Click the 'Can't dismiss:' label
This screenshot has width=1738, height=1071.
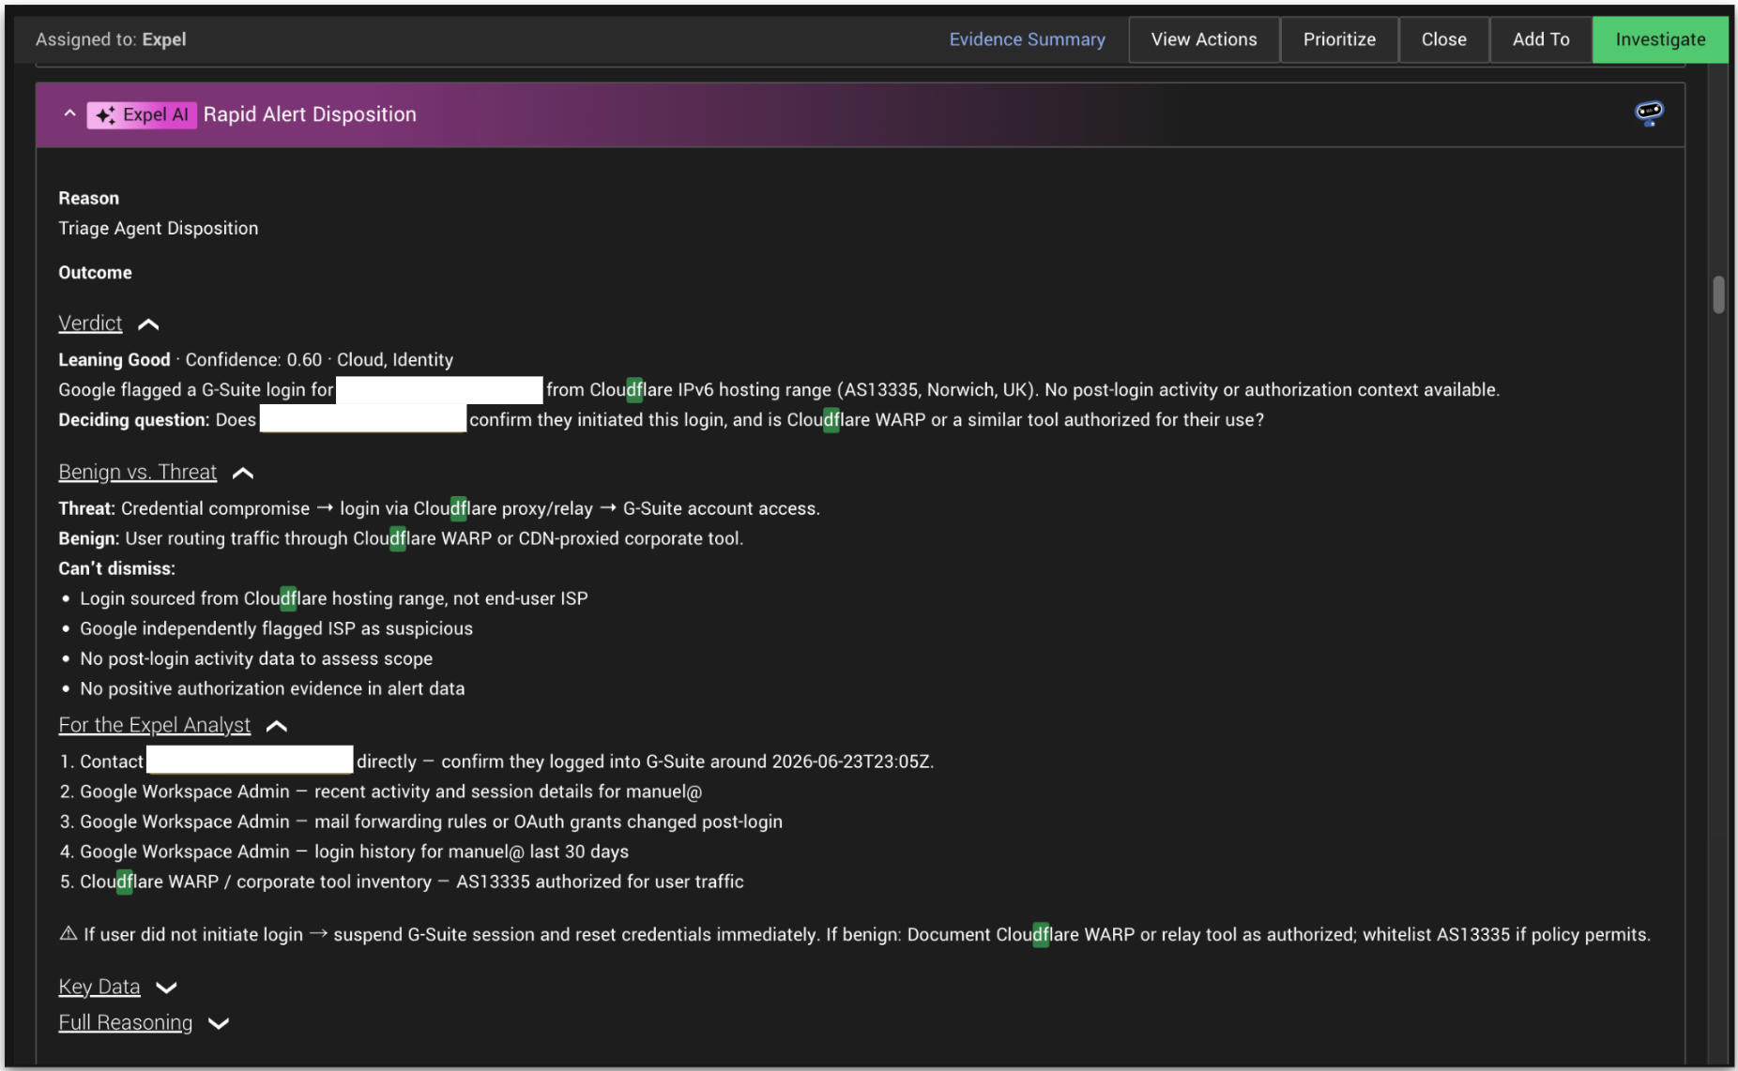coord(116,568)
